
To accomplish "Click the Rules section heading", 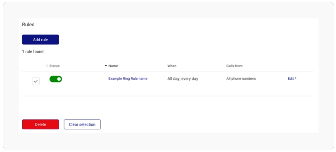I will coord(28,25).
